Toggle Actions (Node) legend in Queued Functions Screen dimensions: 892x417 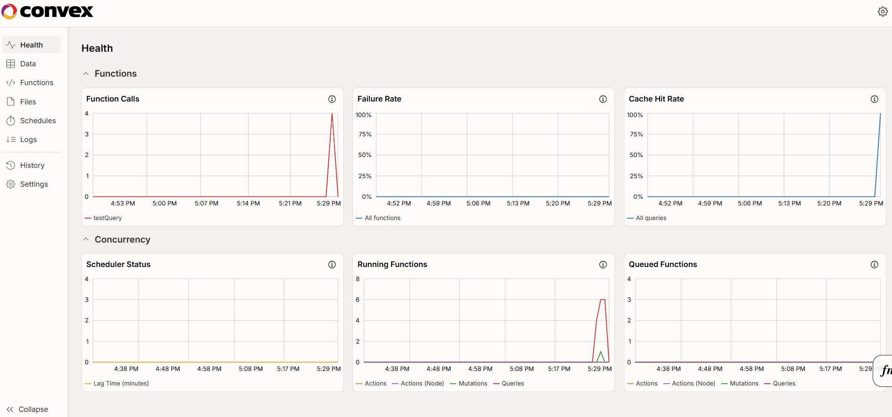tap(689, 384)
